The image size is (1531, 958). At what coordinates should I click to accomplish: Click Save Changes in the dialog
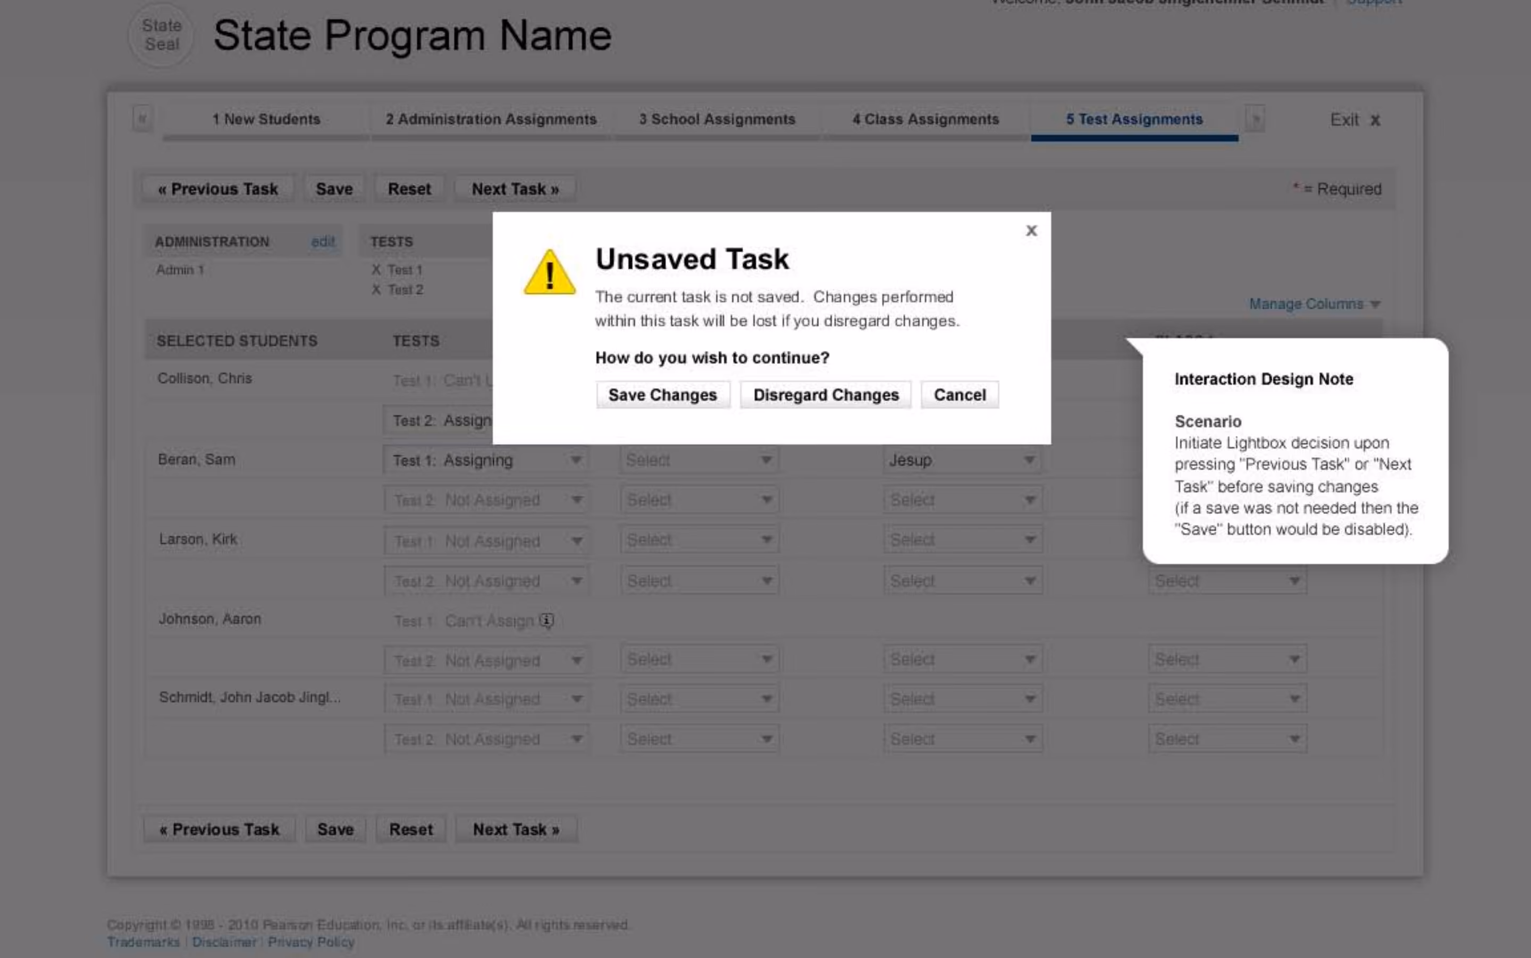coord(662,395)
